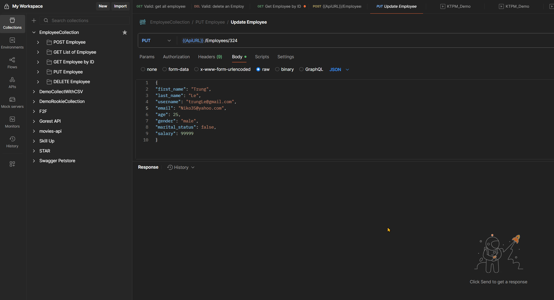Select the form-data body option
The image size is (554, 300).
pyautogui.click(x=165, y=69)
